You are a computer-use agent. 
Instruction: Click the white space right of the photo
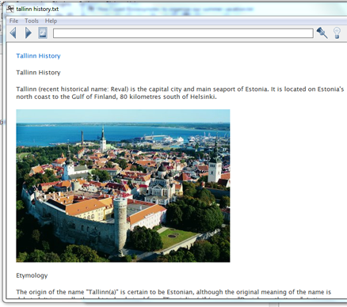click(x=288, y=186)
